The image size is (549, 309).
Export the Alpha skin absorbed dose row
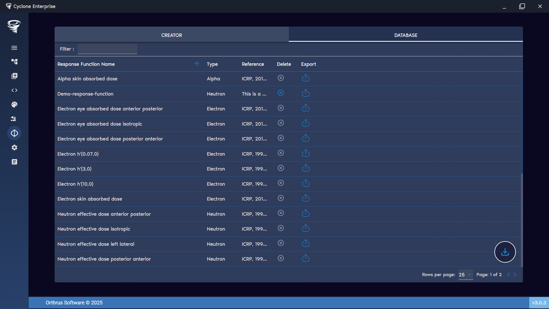(x=306, y=78)
